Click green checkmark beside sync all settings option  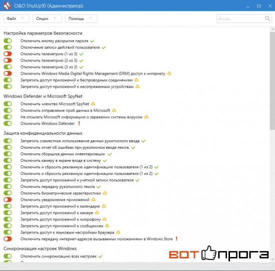pyautogui.click(x=100, y=256)
